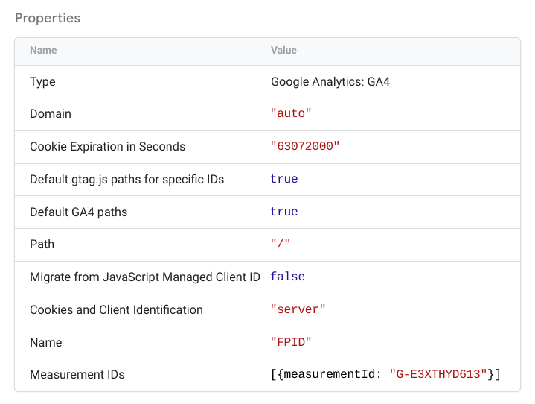Click true value for gtag.js paths
Screen dimensions: 535x404
pos(284,180)
